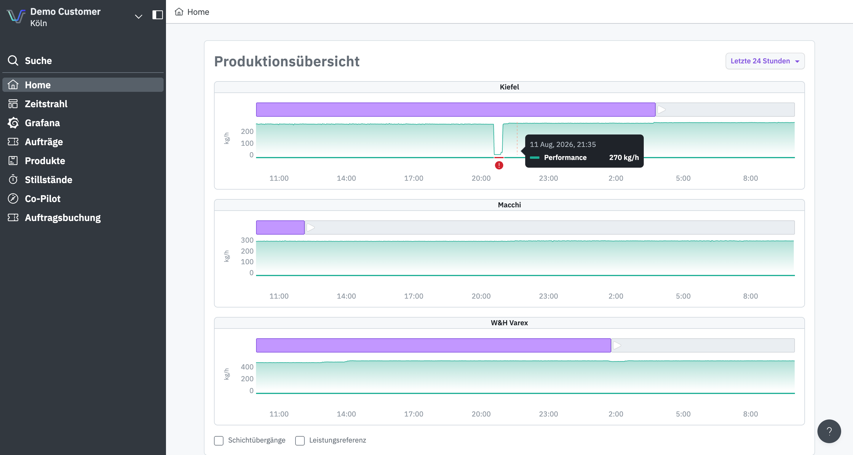Click the Produkte icon
This screenshot has width=853, height=455.
tap(13, 161)
